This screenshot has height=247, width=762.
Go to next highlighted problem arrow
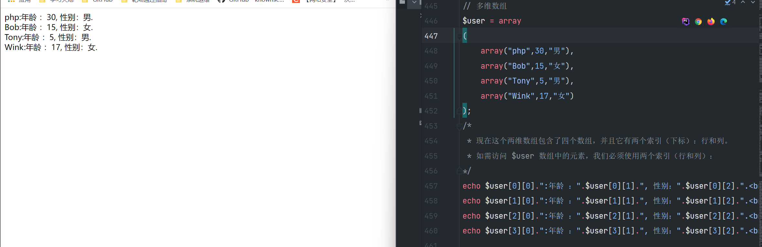click(753, 2)
